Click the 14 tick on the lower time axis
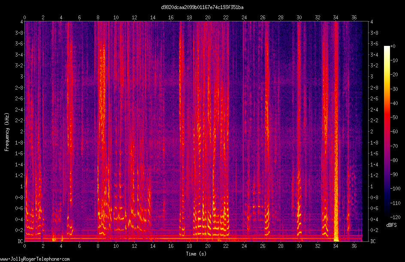 tap(153, 246)
